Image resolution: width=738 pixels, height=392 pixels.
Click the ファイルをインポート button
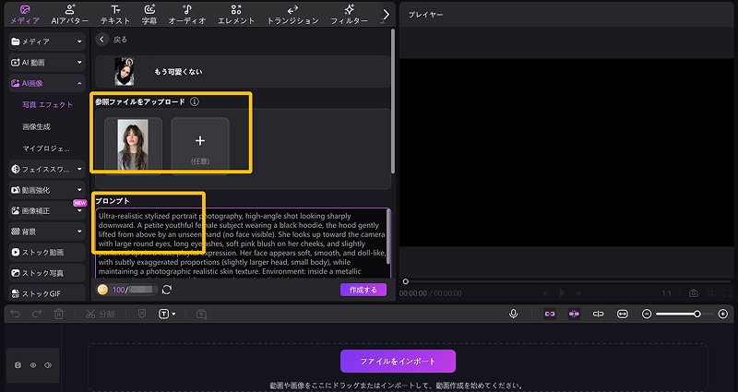click(x=398, y=361)
